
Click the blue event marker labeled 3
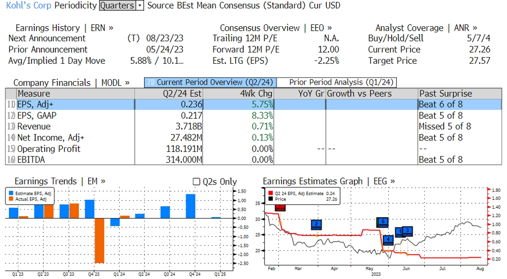[407, 231]
